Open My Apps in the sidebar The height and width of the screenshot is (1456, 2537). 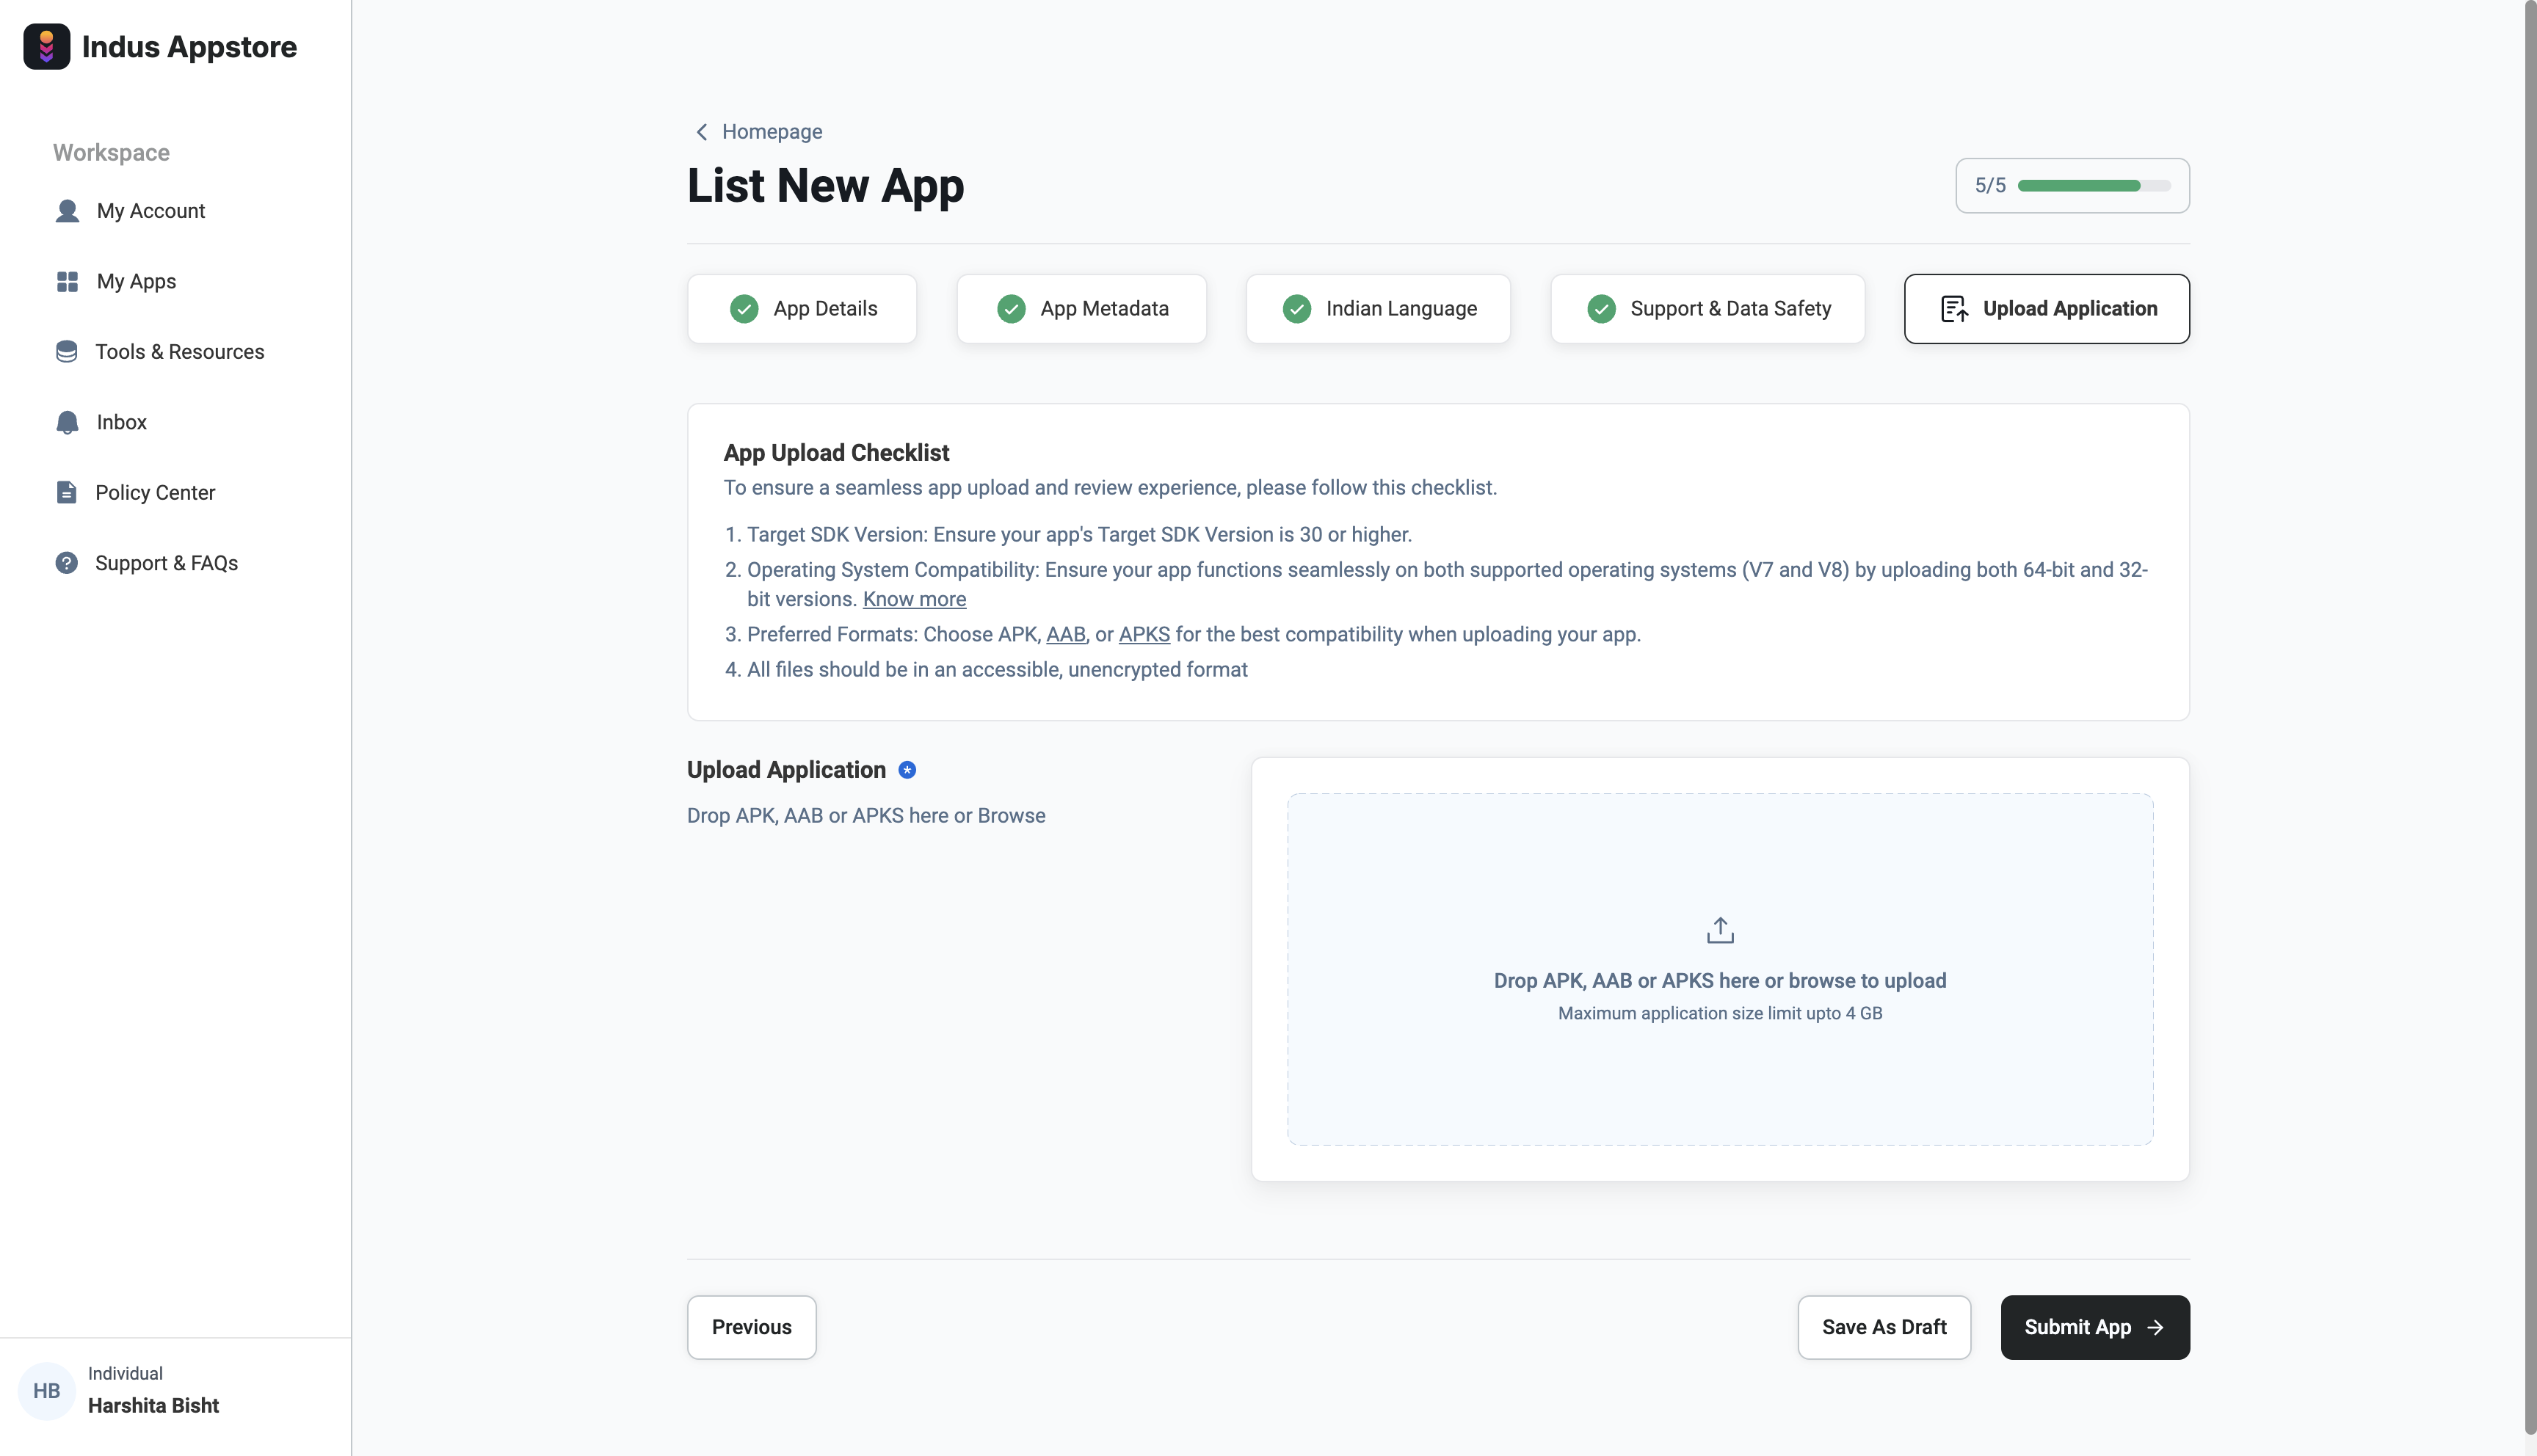136,282
